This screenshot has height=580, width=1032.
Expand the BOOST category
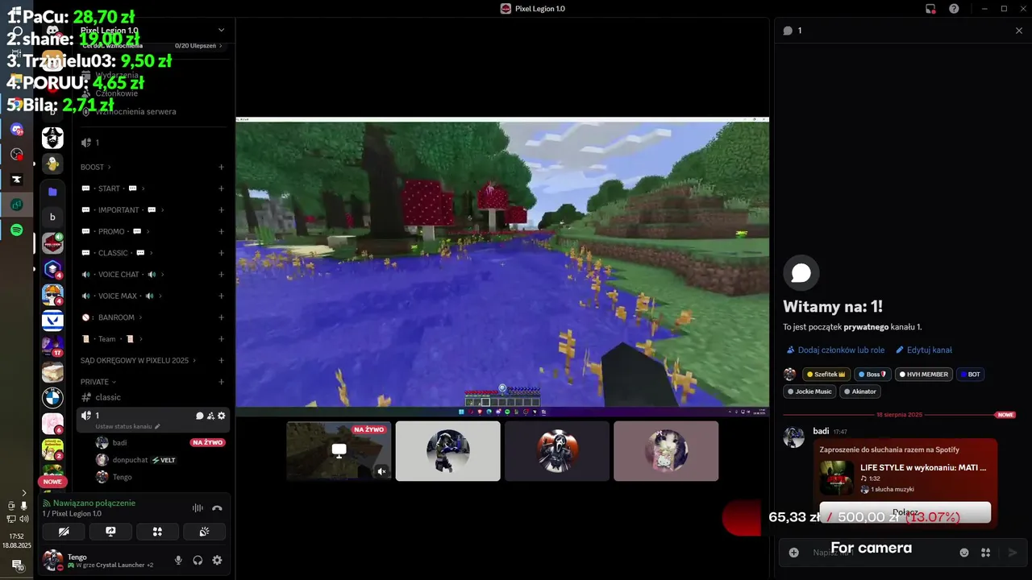[96, 168]
